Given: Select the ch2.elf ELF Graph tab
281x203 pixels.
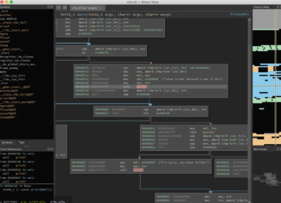Looking at the screenshot, I should coord(85,8).
